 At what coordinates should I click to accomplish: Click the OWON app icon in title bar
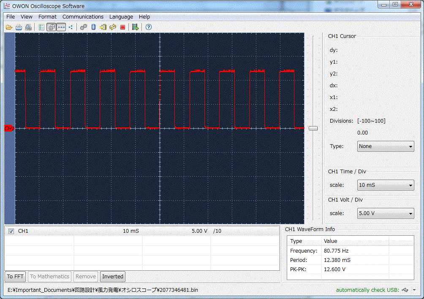tap(7, 6)
